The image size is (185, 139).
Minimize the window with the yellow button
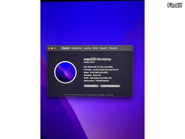click(x=52, y=48)
